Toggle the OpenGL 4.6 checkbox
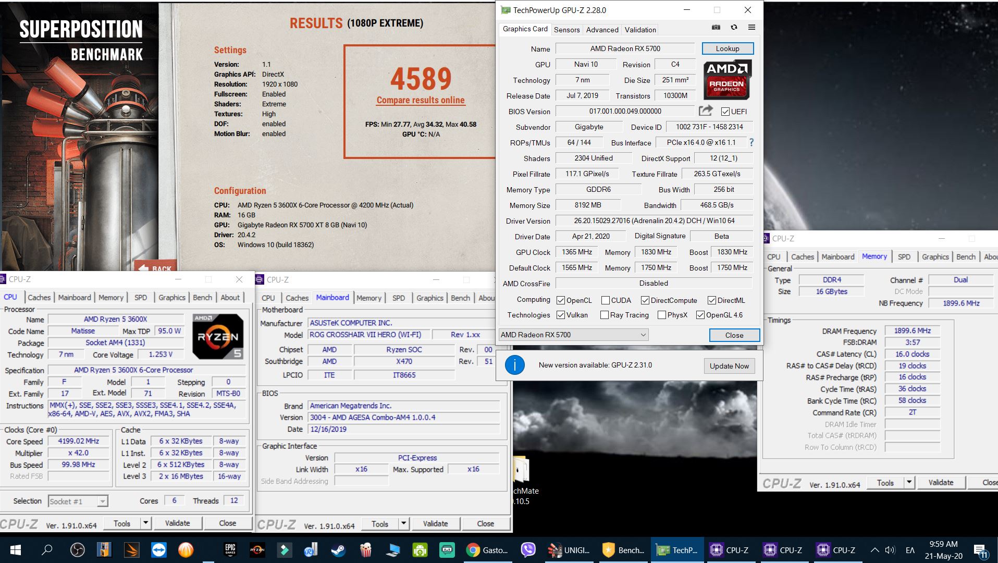The height and width of the screenshot is (563, 998). pyautogui.click(x=700, y=315)
